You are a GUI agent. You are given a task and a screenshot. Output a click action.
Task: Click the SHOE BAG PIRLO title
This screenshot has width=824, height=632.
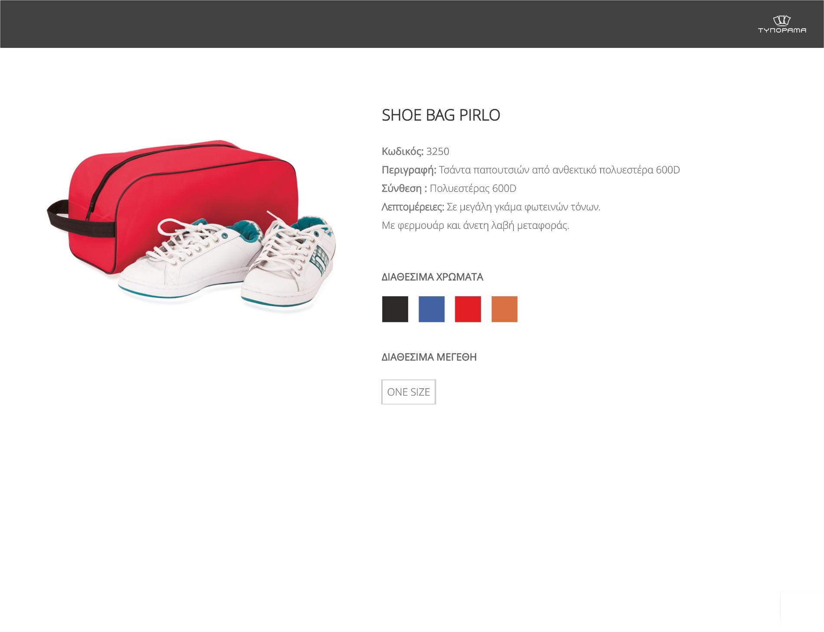tap(441, 115)
